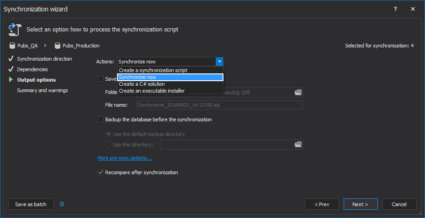Image resolution: width=425 pixels, height=218 pixels.
Task: Choose Create a C# solution option
Action: tap(142, 84)
